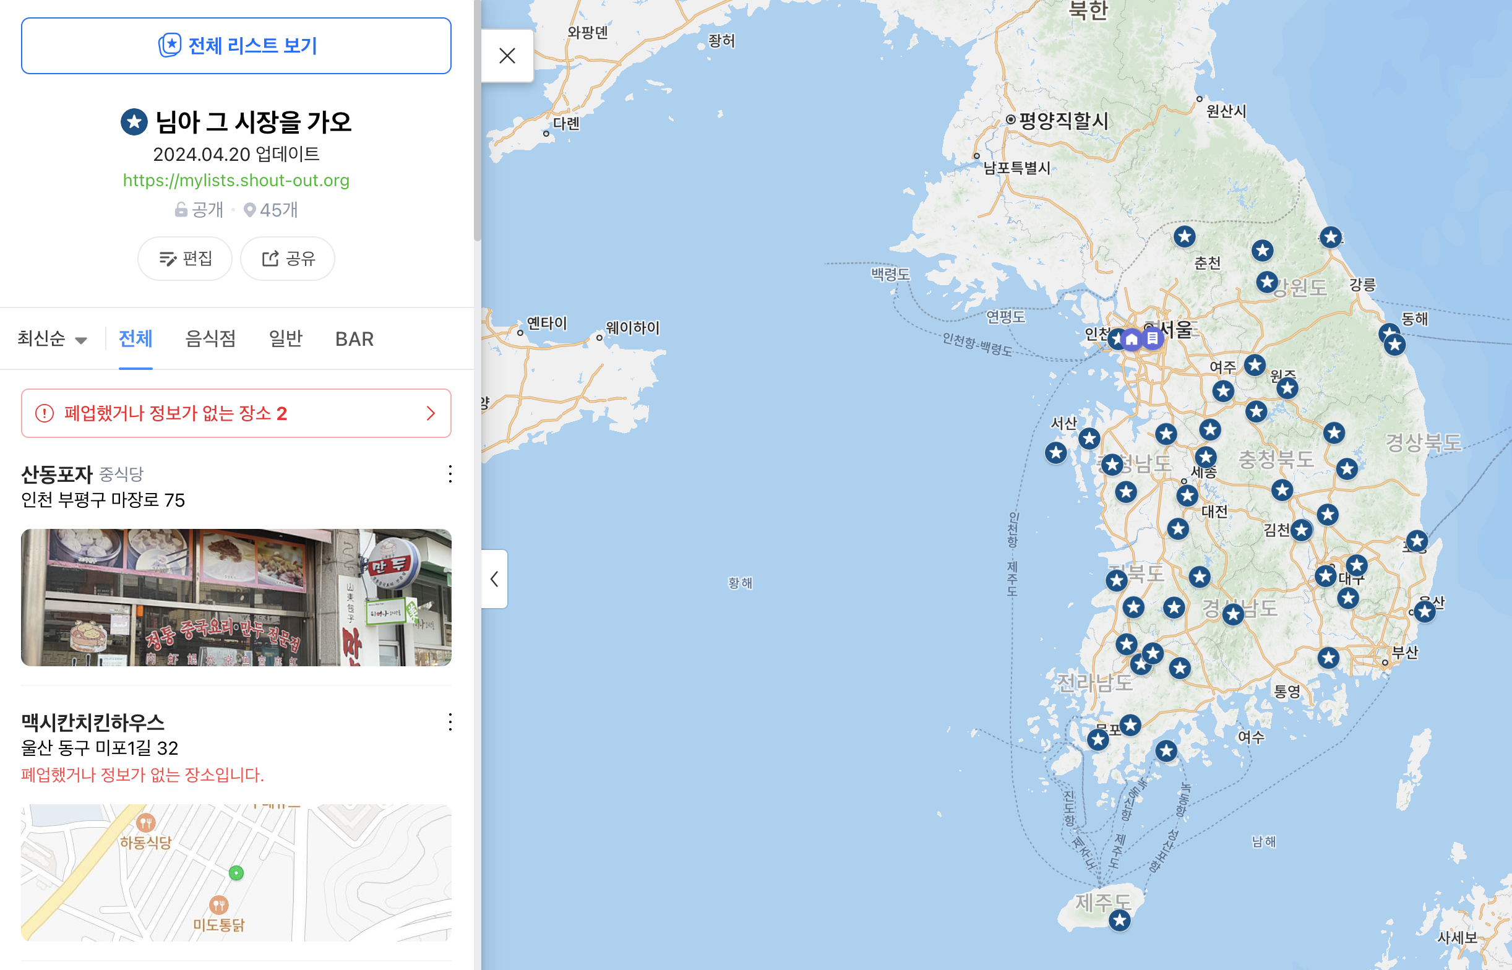This screenshot has width=1512, height=970.
Task: Click the 맥시칸치킨하우스 place name
Action: click(93, 722)
